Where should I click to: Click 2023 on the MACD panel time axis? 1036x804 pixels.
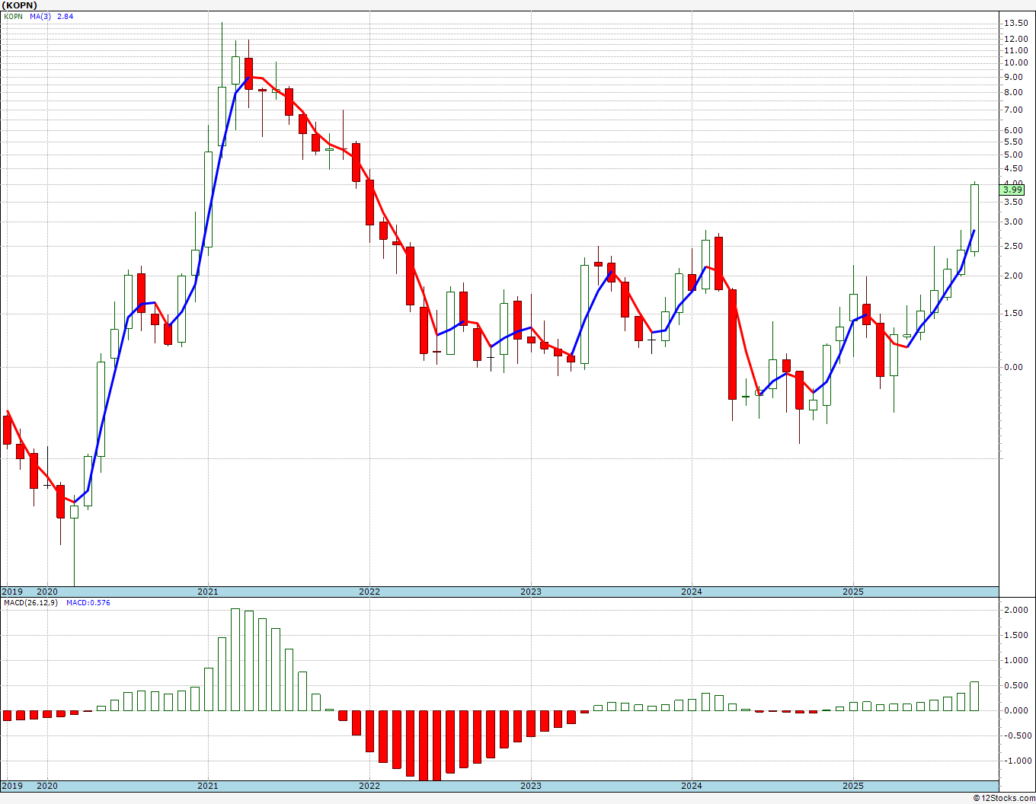point(531,786)
